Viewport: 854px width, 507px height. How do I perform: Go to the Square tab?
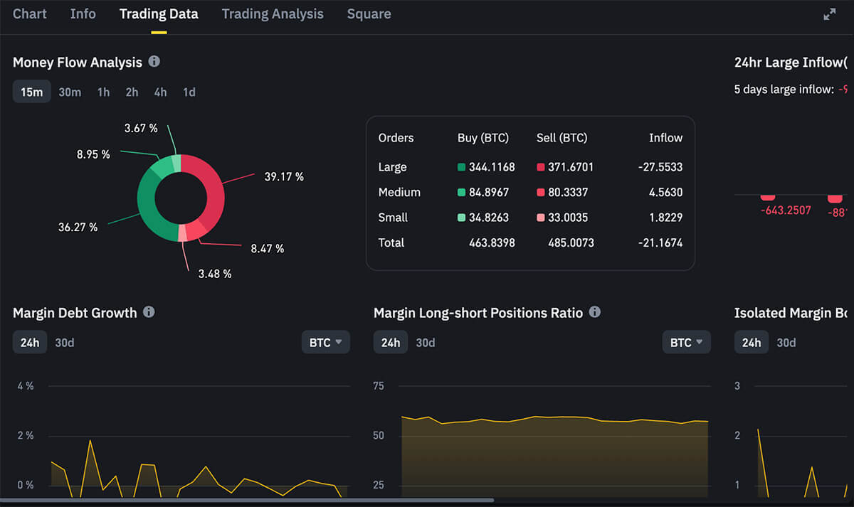click(x=369, y=14)
